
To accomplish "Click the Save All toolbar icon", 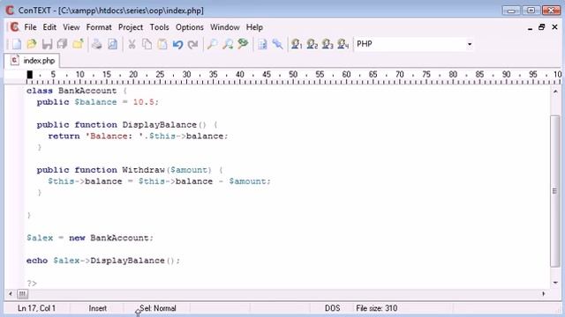I will pos(63,44).
